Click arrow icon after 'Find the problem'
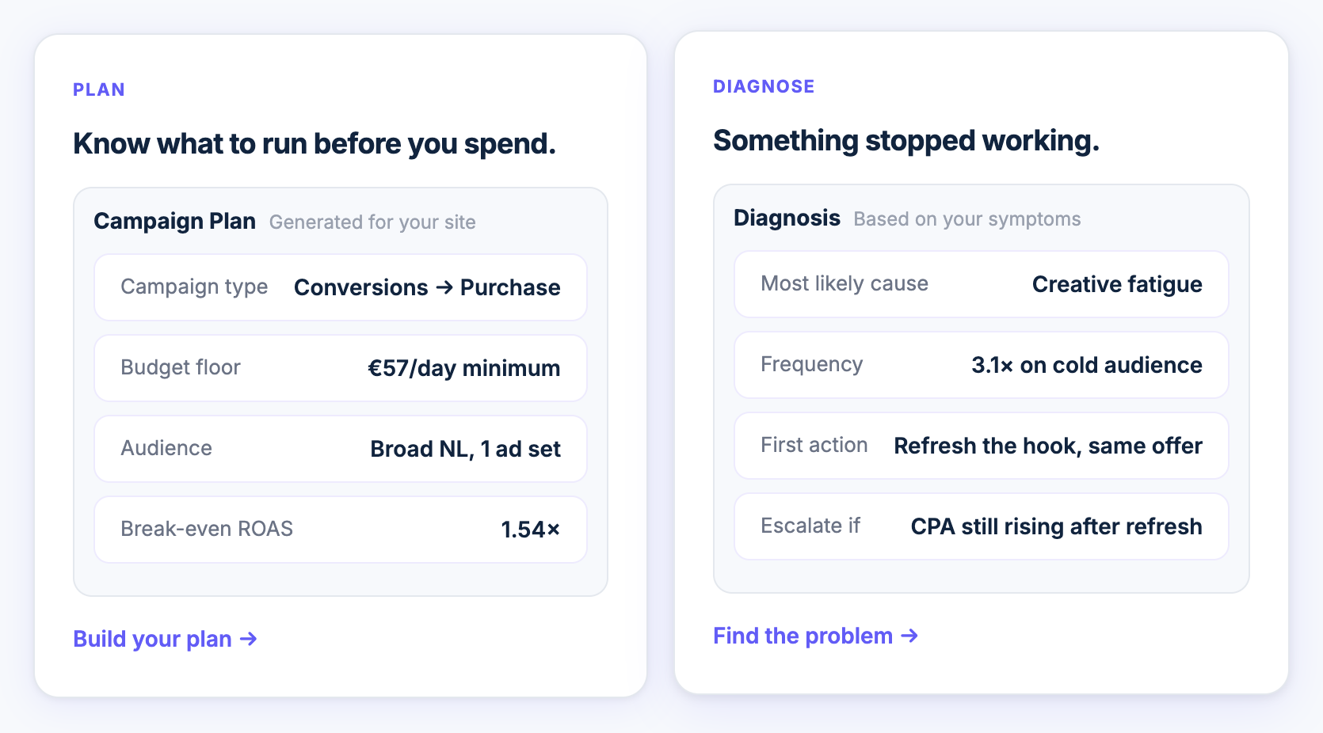This screenshot has width=1323, height=733. (909, 636)
